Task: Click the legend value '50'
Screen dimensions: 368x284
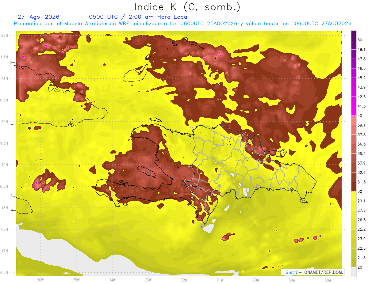Action: 360,40
